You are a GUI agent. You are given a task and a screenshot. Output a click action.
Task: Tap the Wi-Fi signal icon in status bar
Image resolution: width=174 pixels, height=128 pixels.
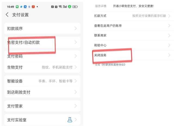click(60, 7)
